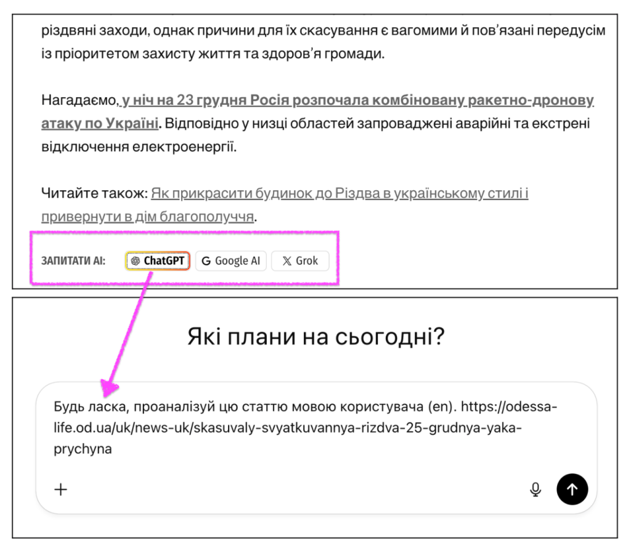Image resolution: width=631 pixels, height=548 pixels.
Task: Open attachments with the plus icon
Action: pos(60,490)
